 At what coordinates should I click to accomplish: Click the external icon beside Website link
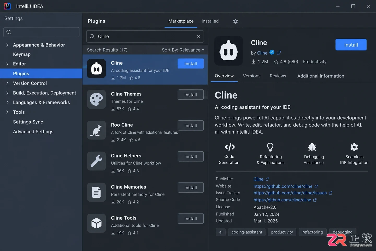click(316, 186)
